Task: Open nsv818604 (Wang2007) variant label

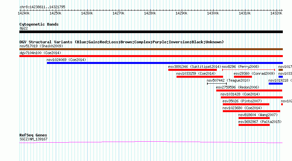Action: click(x=258, y=115)
